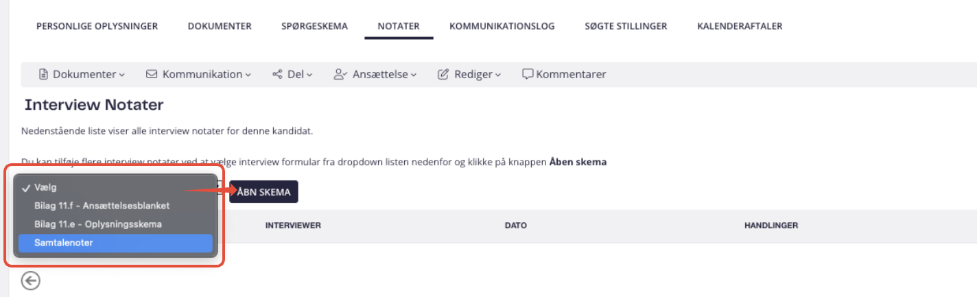977x297 pixels.
Task: Open the Kalenderaftaler tab
Action: pos(740,26)
